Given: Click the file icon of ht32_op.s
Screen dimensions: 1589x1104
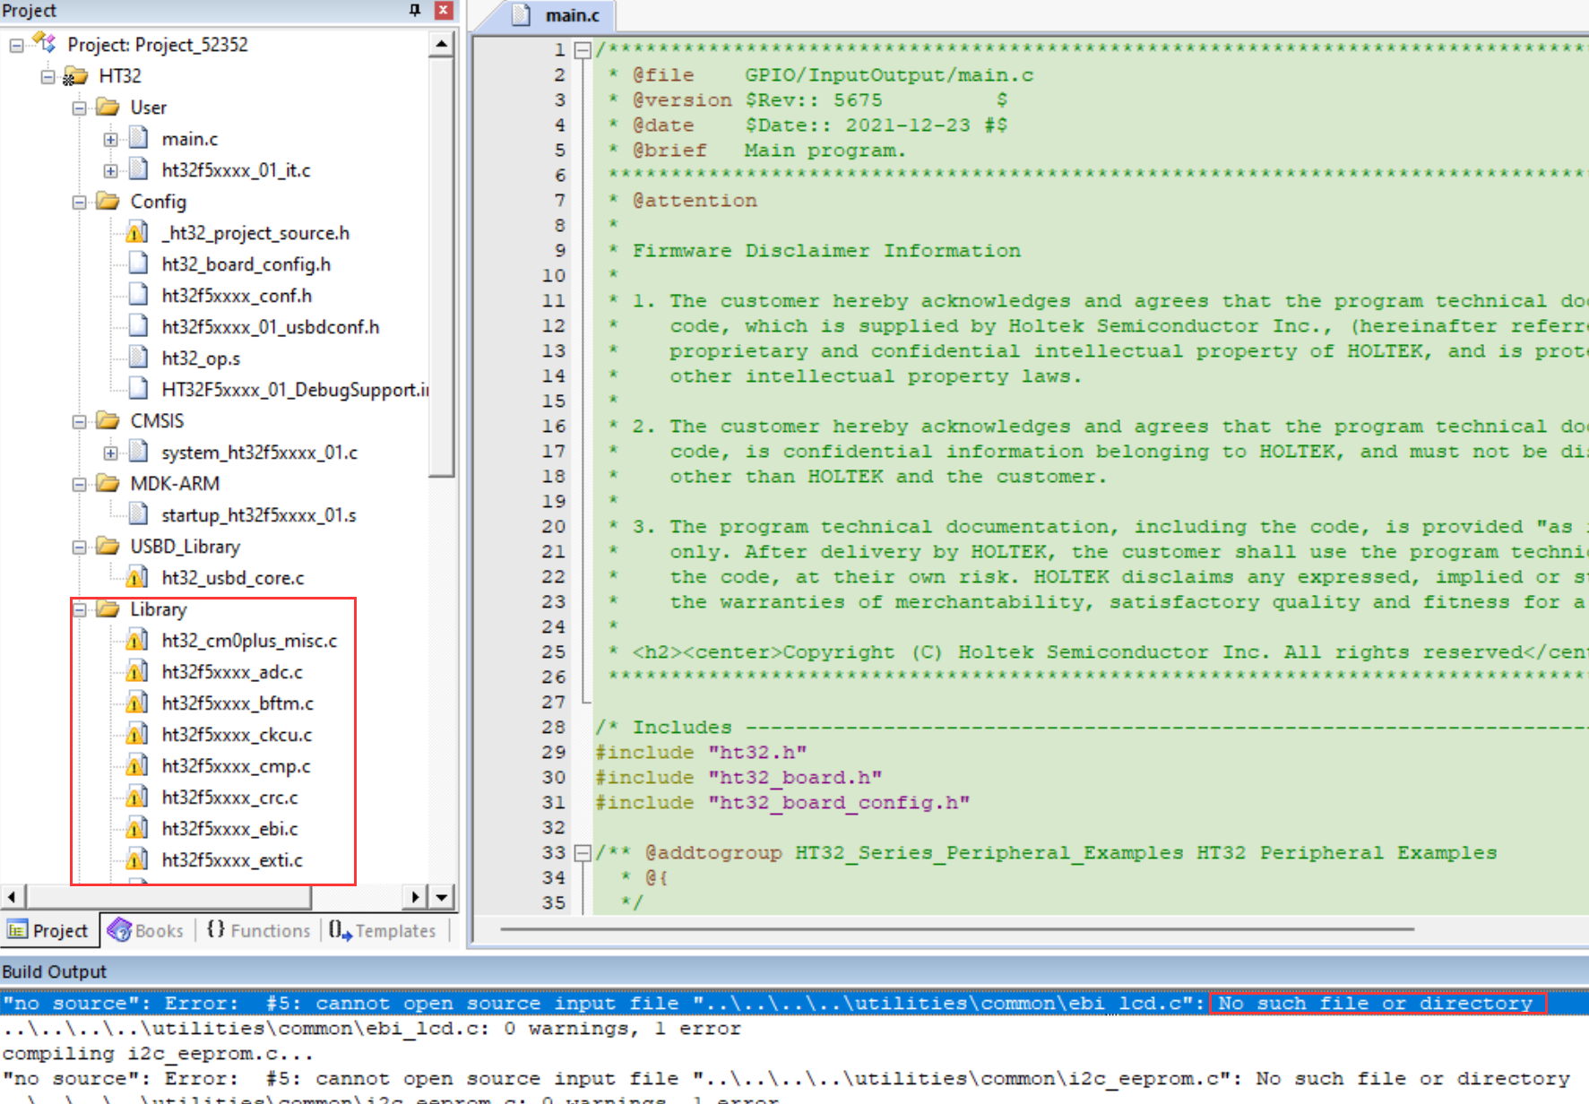Looking at the screenshot, I should (138, 357).
